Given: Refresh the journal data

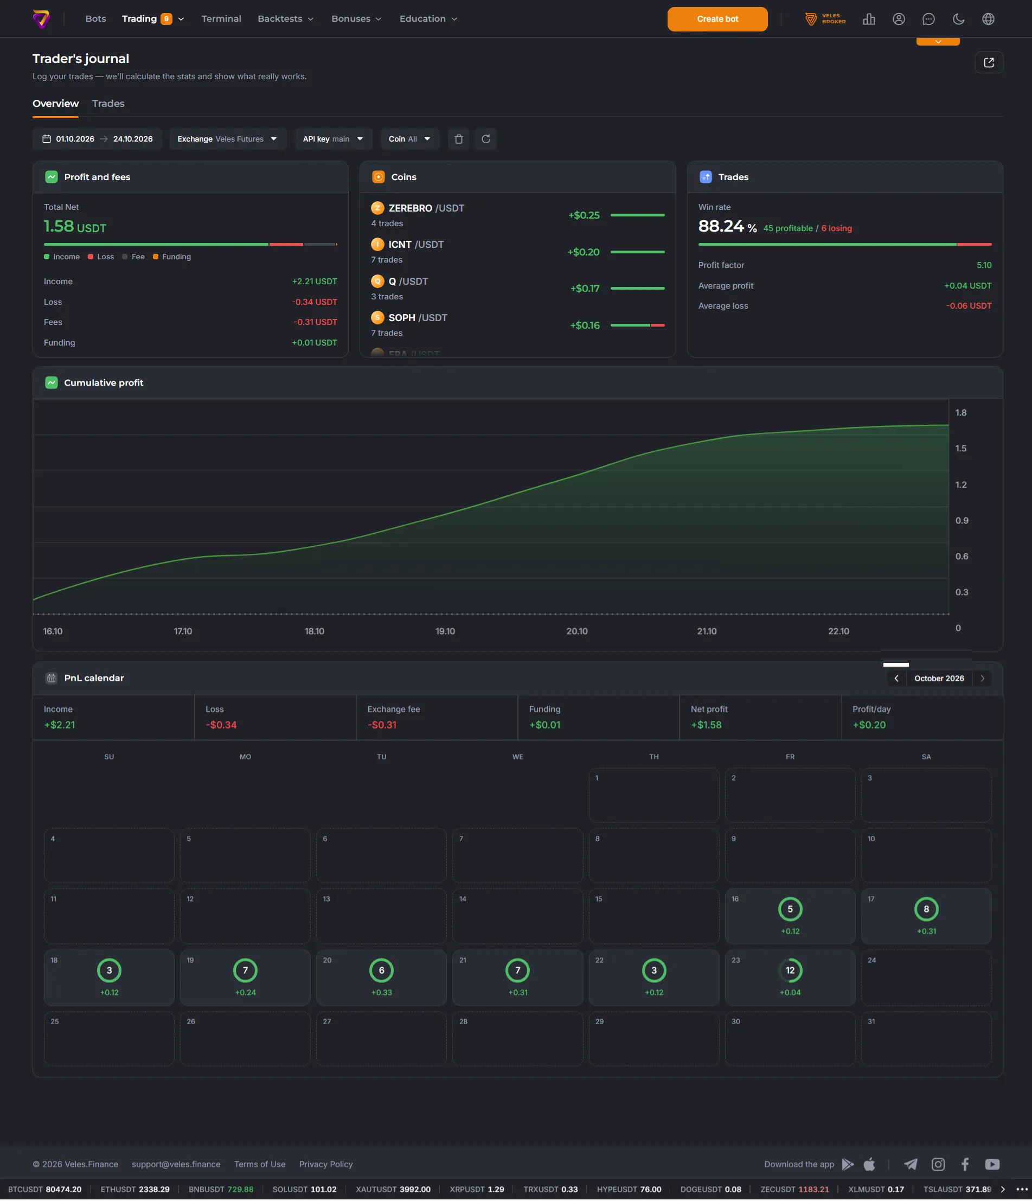Looking at the screenshot, I should click(485, 139).
